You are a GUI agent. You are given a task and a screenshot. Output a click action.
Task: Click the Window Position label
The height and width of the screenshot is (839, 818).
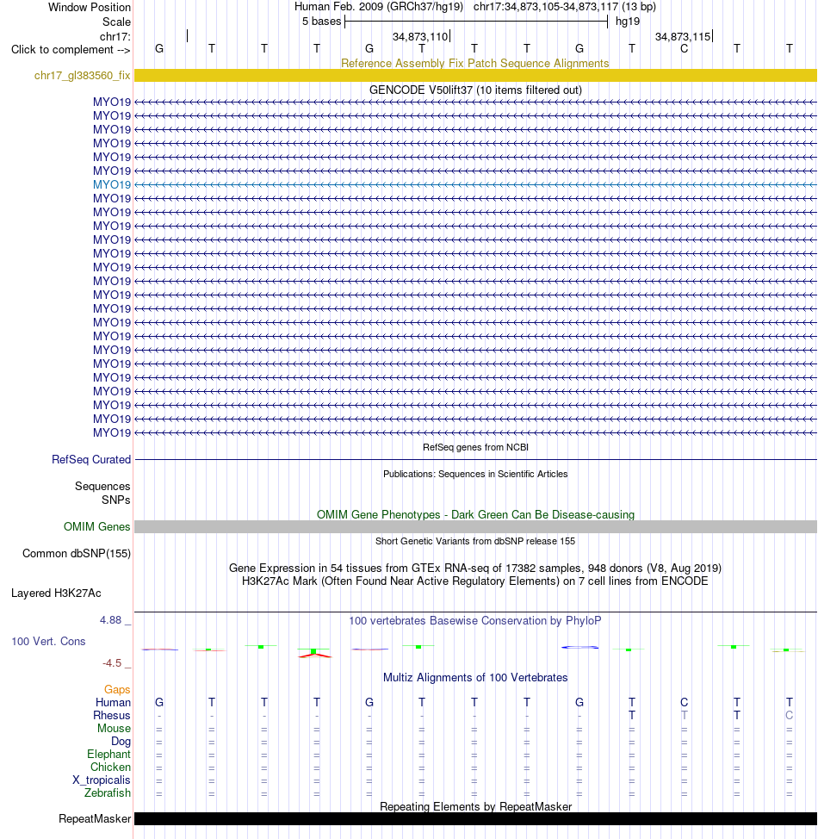click(89, 8)
